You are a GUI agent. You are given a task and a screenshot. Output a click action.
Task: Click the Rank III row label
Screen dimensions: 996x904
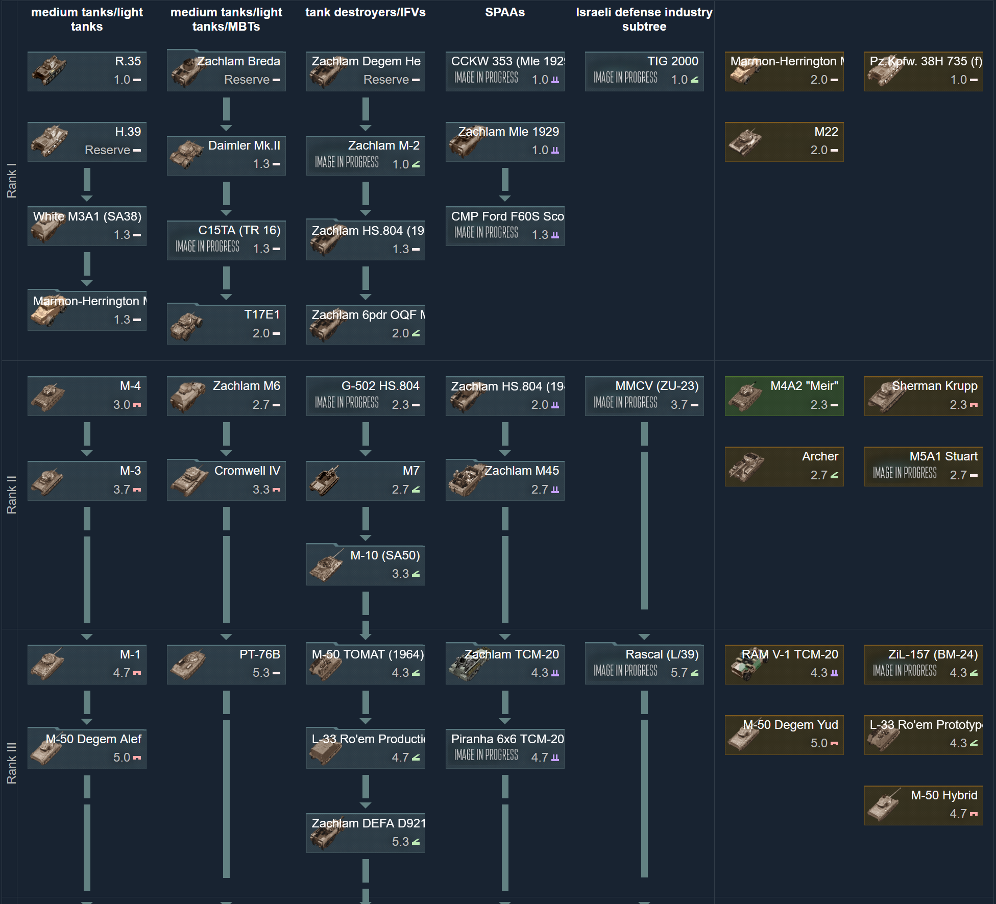(x=11, y=763)
